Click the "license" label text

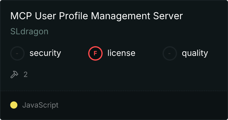click(121, 53)
